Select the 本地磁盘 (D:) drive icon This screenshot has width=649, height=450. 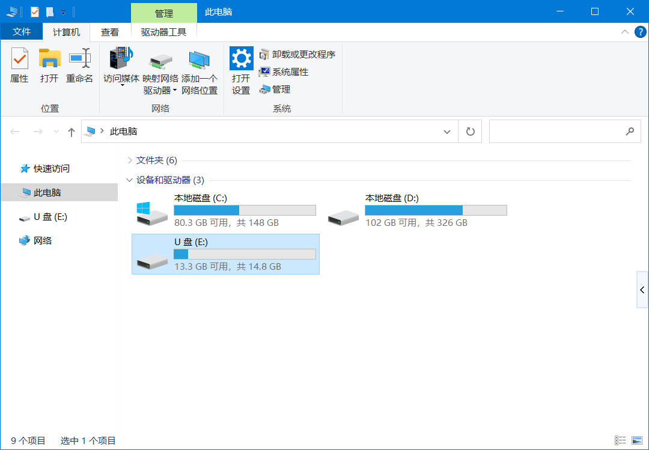pyautogui.click(x=343, y=217)
